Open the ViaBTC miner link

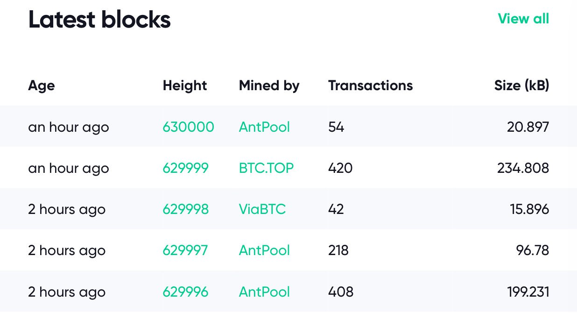(x=262, y=209)
